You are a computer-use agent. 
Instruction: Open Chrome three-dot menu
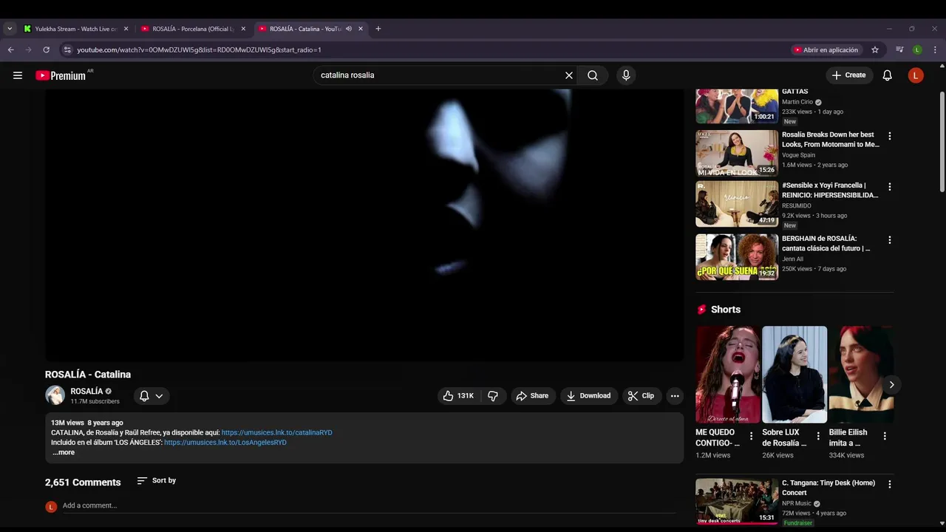pyautogui.click(x=935, y=50)
